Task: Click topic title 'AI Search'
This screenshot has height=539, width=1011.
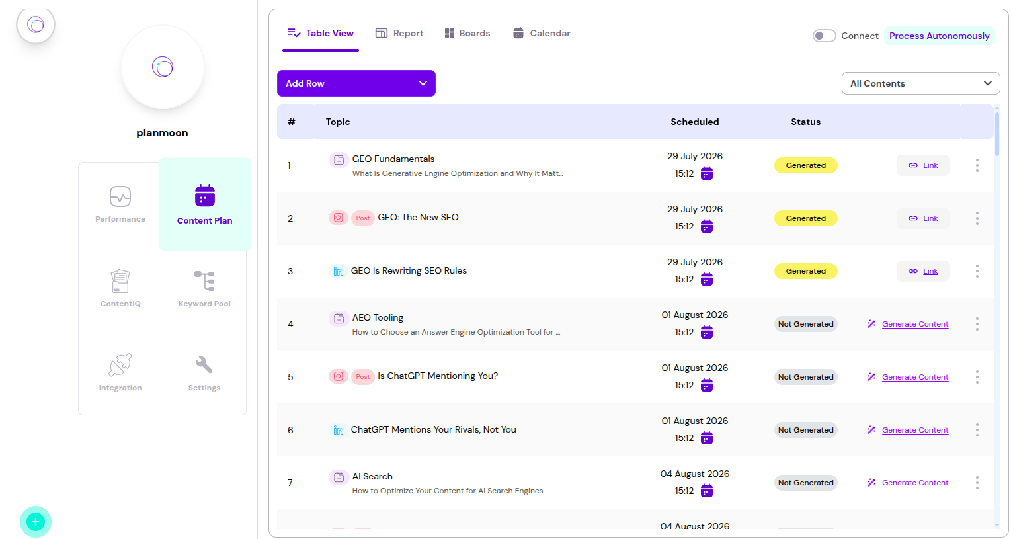Action: (372, 476)
